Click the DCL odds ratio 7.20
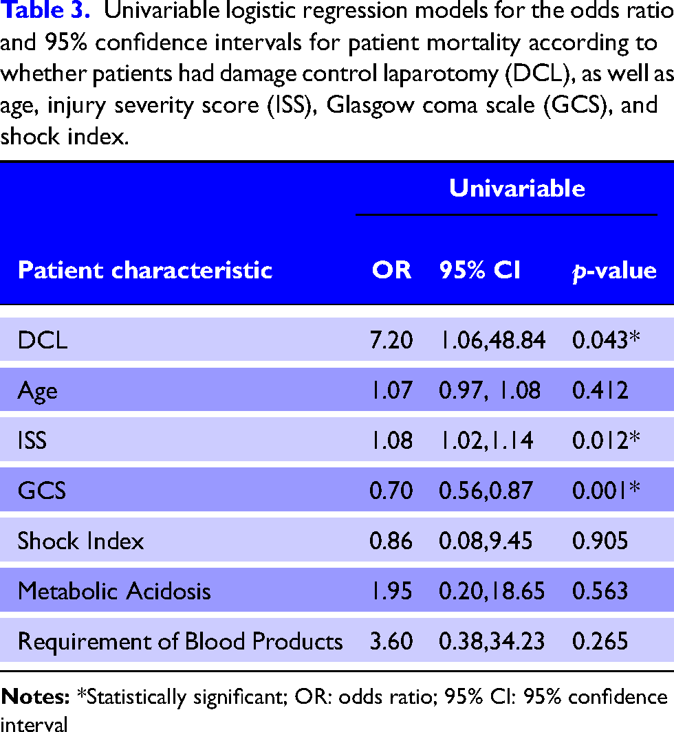Viewport: 674px width, 732px height. click(391, 340)
